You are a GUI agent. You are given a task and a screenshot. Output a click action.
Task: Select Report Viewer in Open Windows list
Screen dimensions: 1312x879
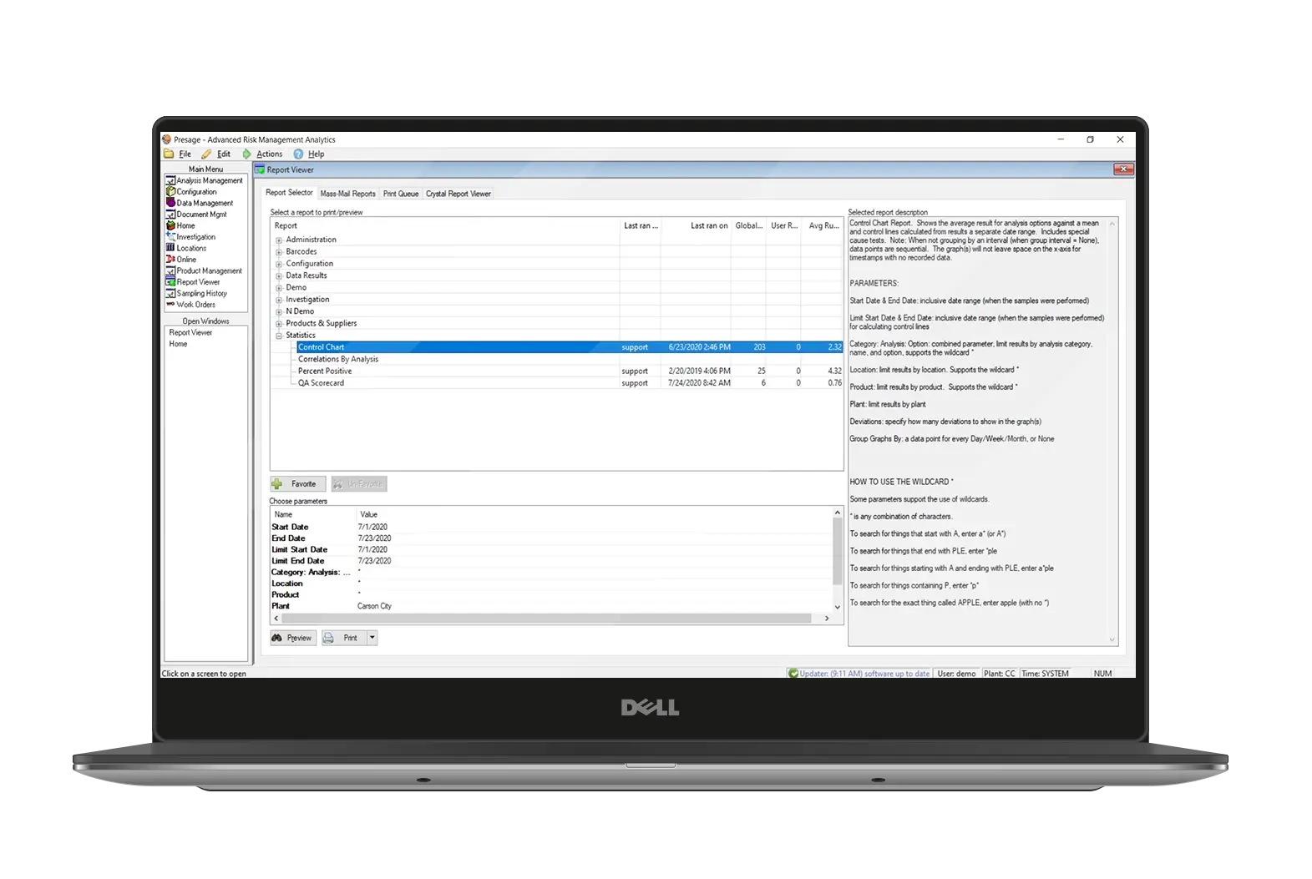[190, 333]
